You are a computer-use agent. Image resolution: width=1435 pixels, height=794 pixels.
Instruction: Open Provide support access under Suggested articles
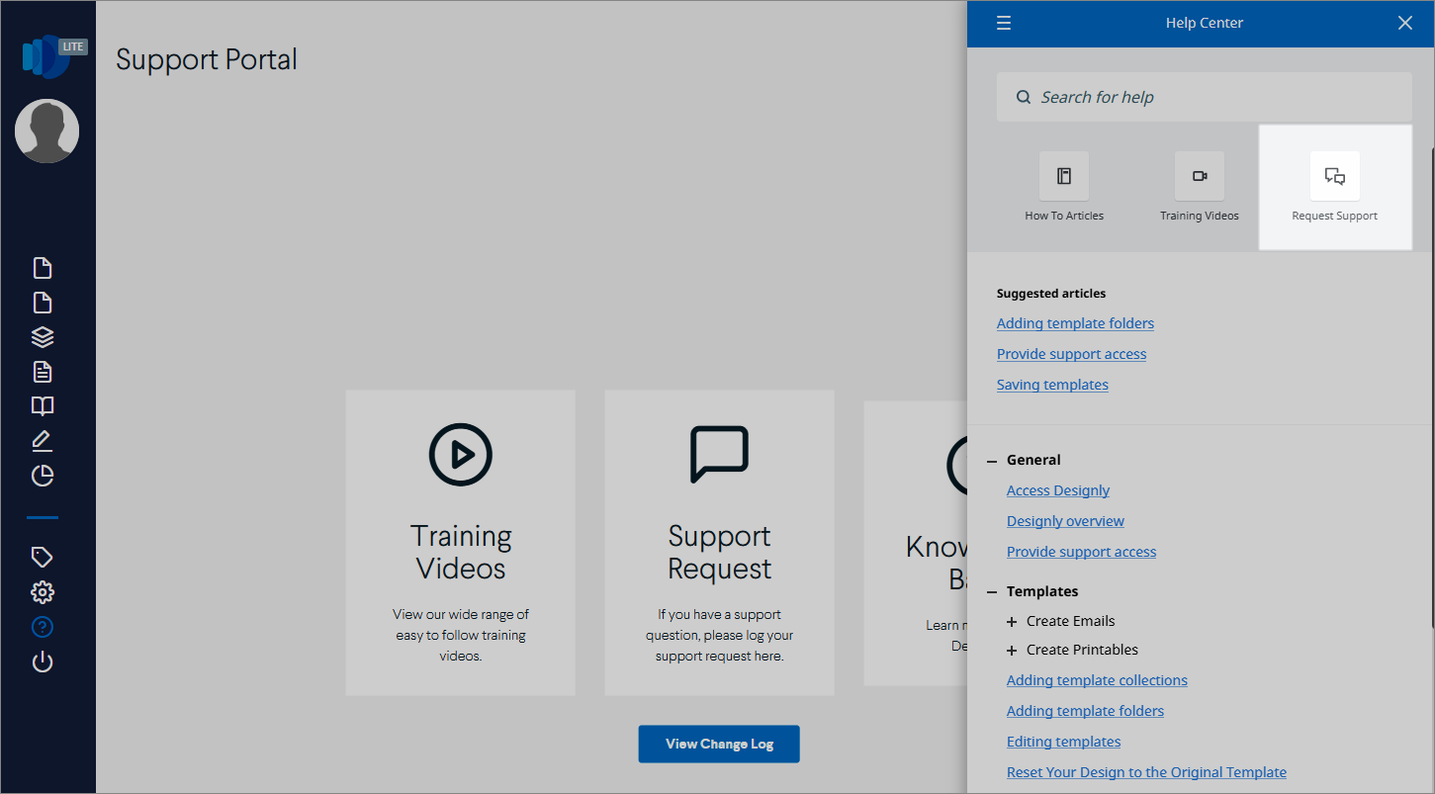pyautogui.click(x=1071, y=354)
